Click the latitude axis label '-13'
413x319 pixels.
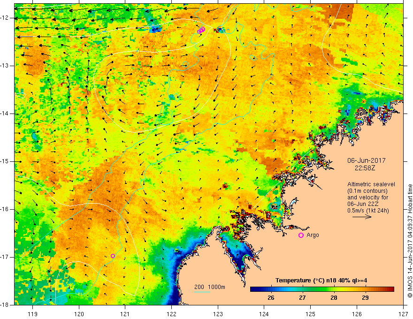[5, 66]
